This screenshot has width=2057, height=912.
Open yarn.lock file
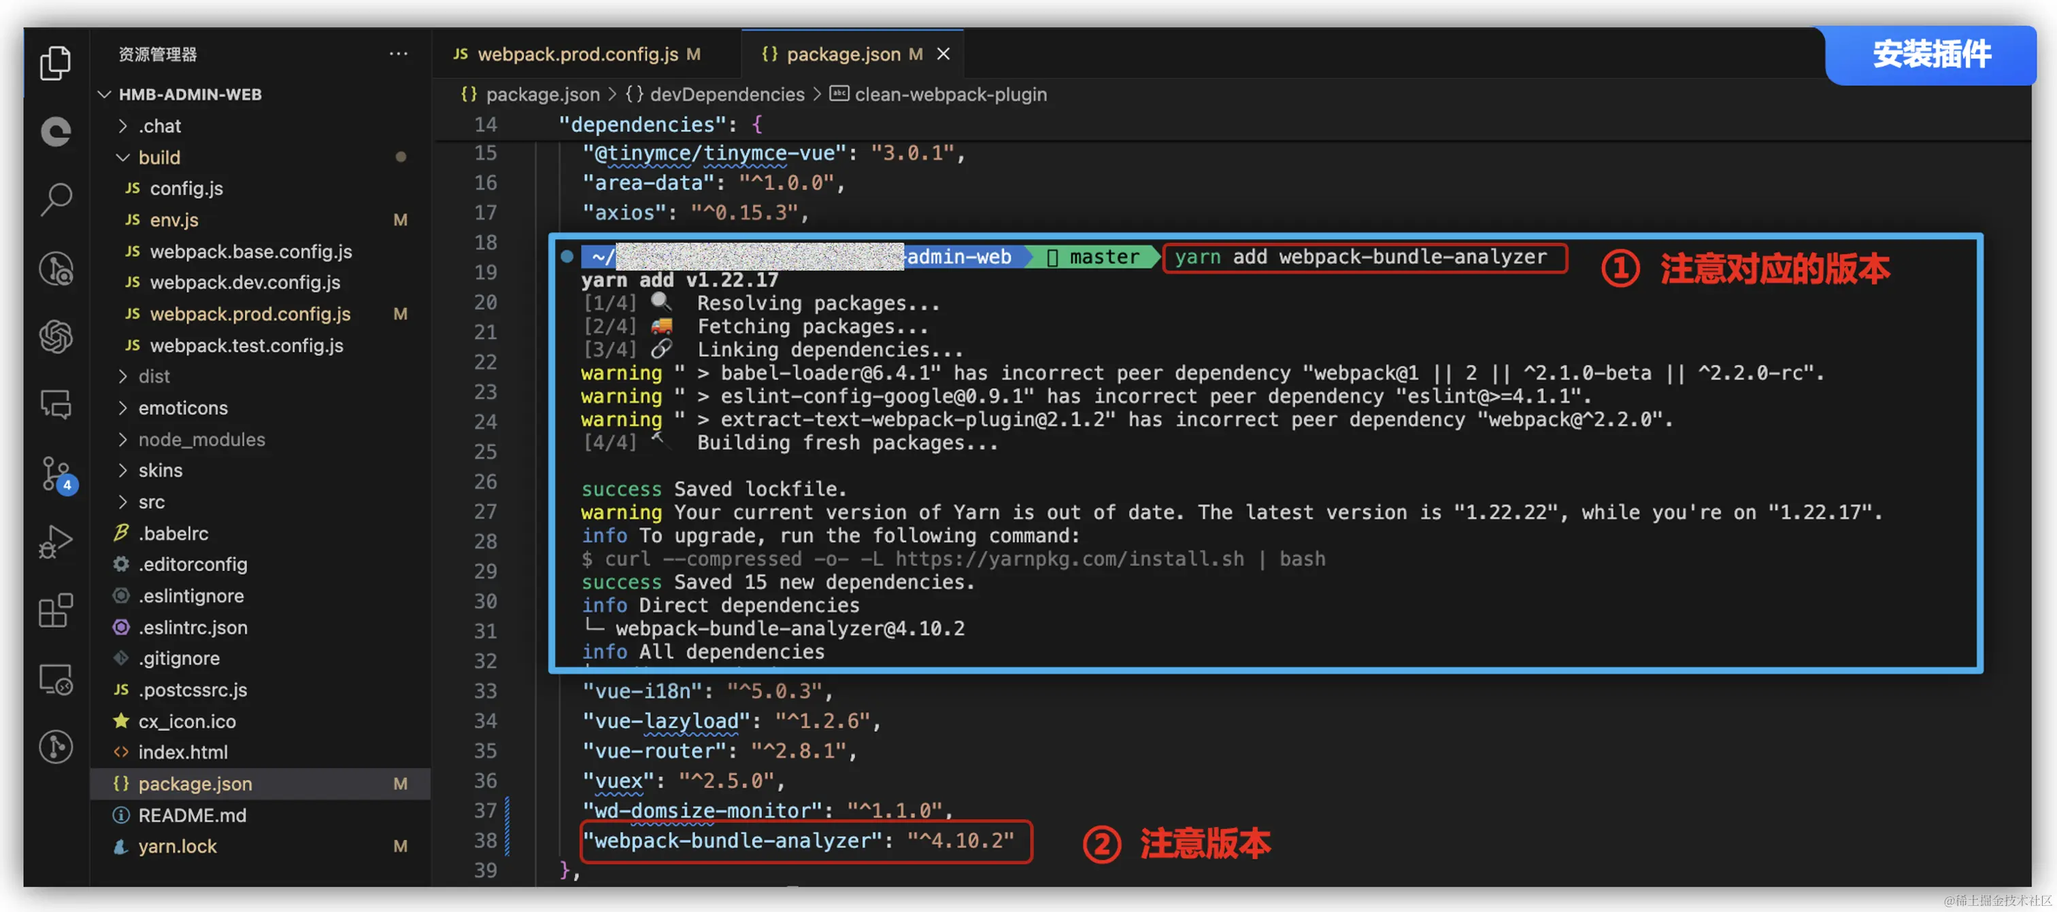pos(176,847)
